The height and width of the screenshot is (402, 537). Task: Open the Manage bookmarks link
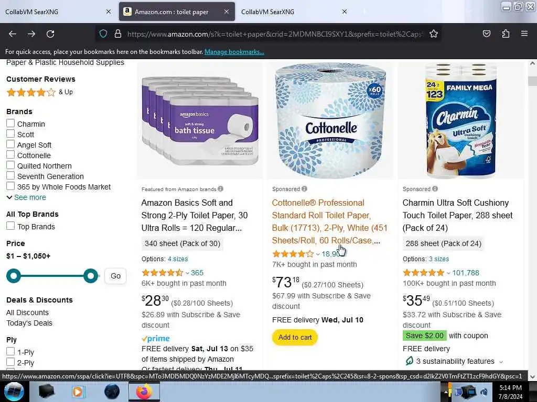point(234,52)
